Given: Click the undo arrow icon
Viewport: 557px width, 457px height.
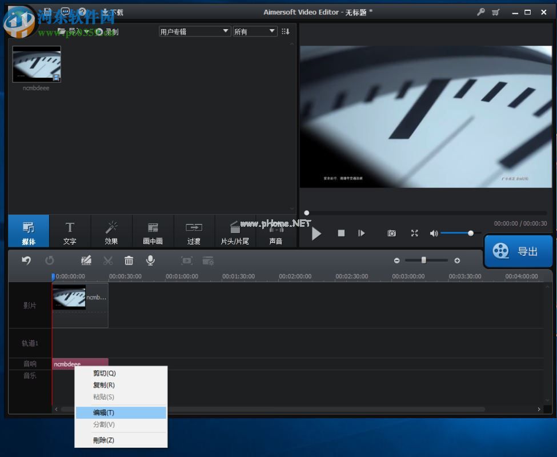Looking at the screenshot, I should [x=26, y=260].
